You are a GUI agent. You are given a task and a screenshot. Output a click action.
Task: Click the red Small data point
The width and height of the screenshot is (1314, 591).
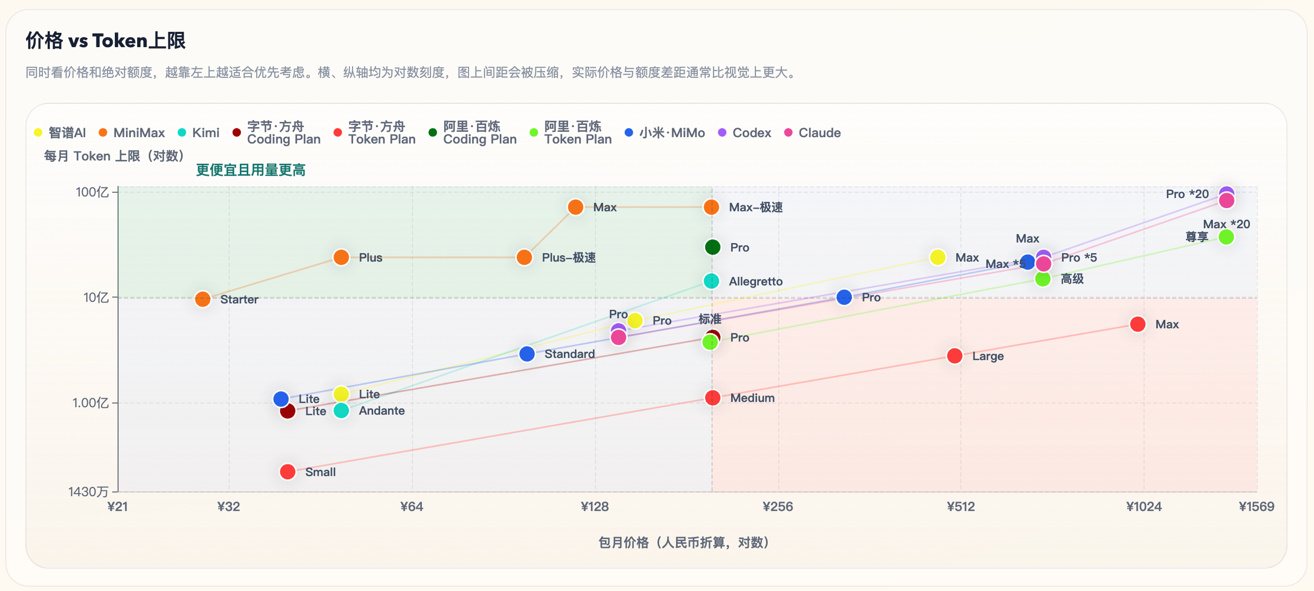pyautogui.click(x=287, y=472)
